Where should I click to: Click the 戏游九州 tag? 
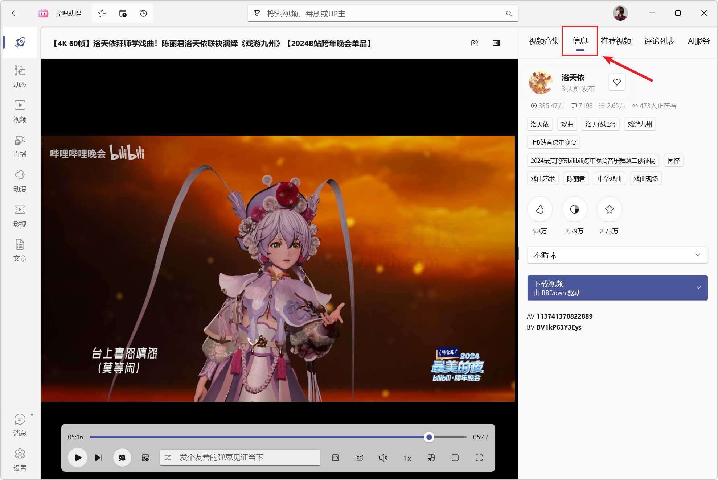pyautogui.click(x=640, y=124)
